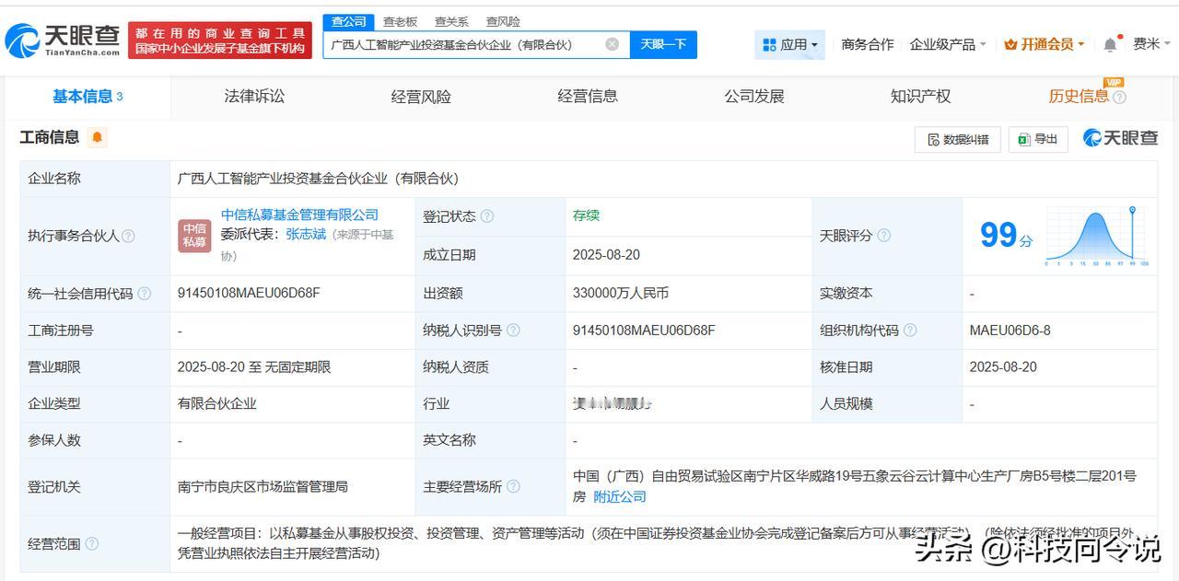Switch to the 查关系 search tab
The width and height of the screenshot is (1179, 581).
pos(451,21)
